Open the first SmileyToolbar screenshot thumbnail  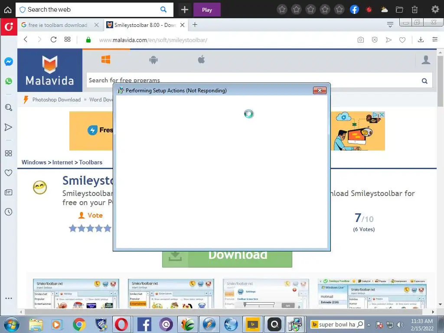[76, 294]
